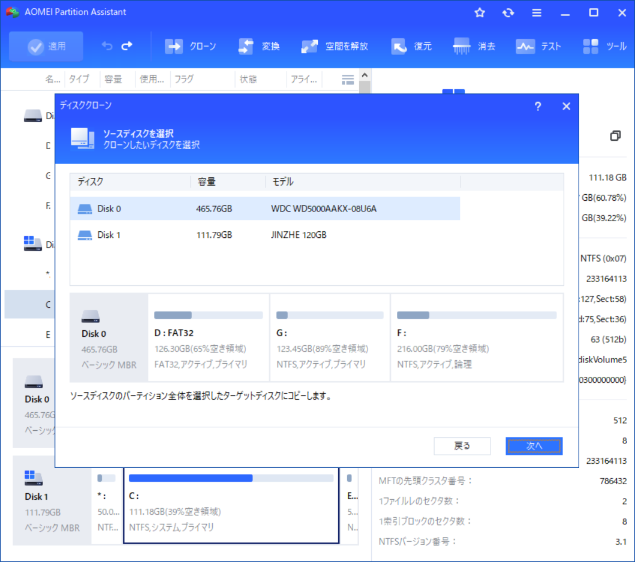Viewport: 635px width, 562px height.
Task: Select Disk 1 row in disk list
Action: click(x=265, y=235)
